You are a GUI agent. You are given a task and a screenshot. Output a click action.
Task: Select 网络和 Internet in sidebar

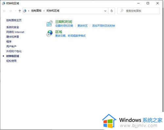click(15, 32)
